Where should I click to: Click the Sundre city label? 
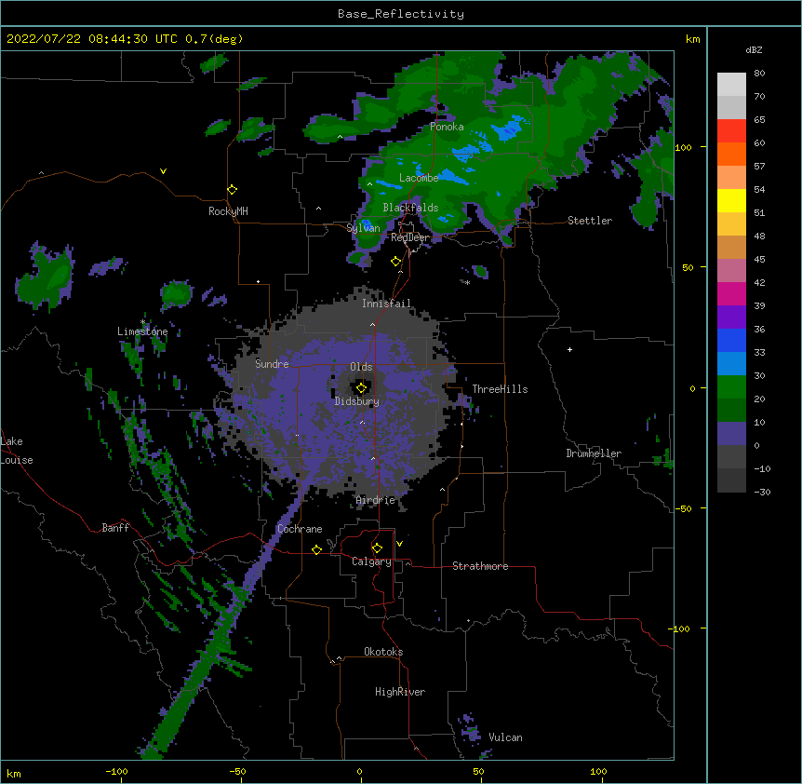(272, 364)
